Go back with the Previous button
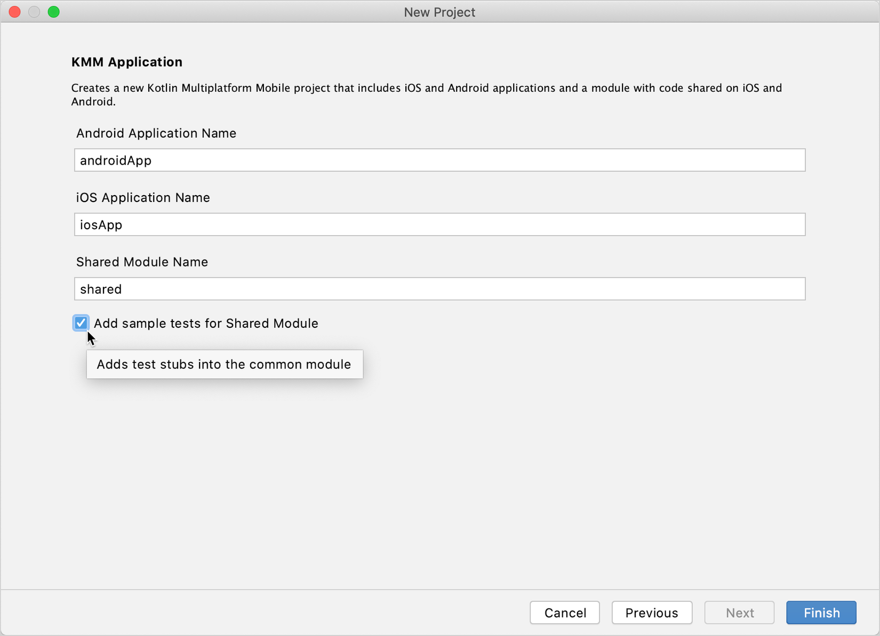 click(x=651, y=613)
